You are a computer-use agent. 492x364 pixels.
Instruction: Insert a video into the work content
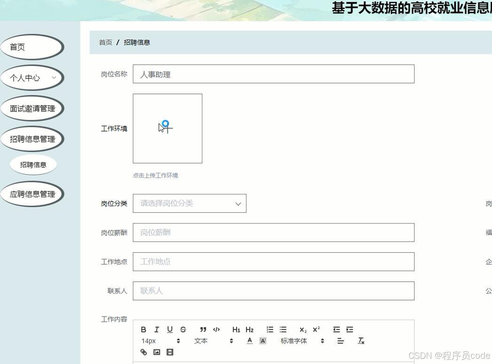[169, 352]
